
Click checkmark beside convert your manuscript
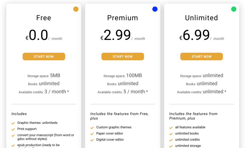(13, 136)
